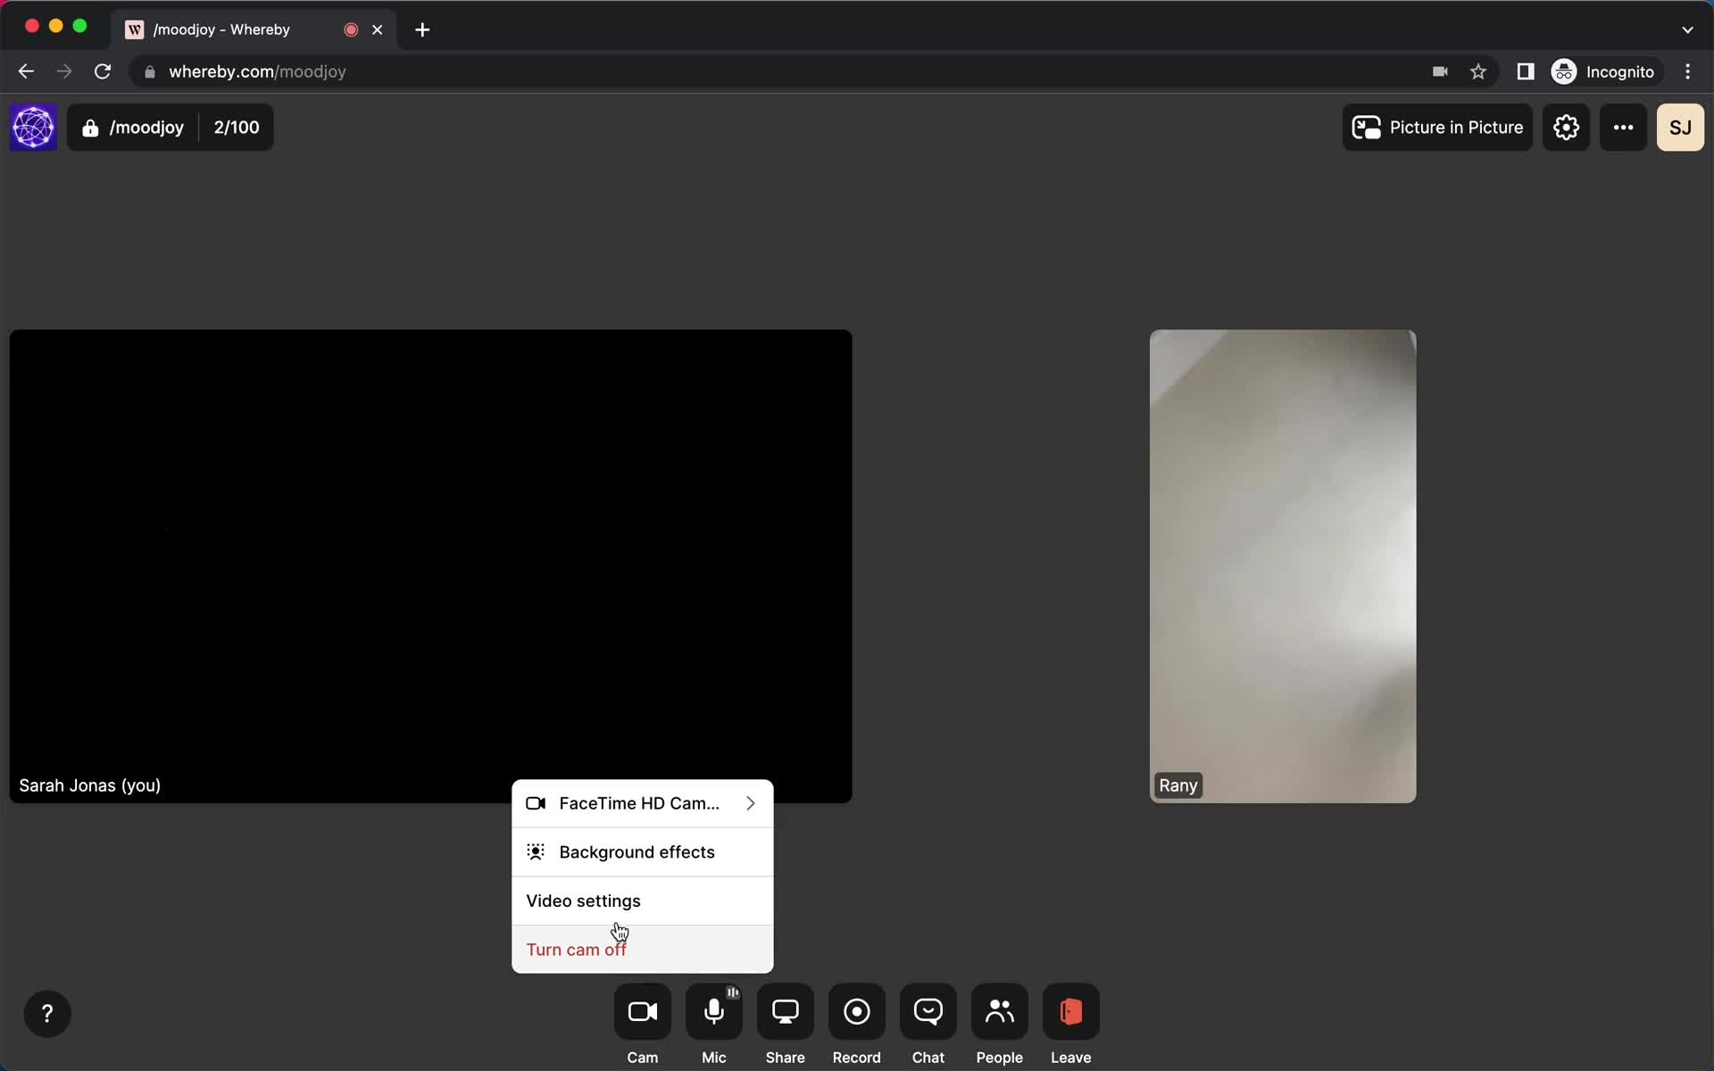Expand FaceTime HD Camera submenu
This screenshot has width=1714, height=1071.
749,803
